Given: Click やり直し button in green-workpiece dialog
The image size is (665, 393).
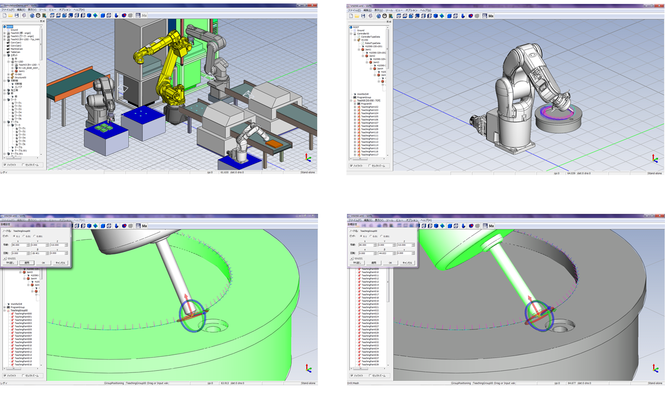Looking at the screenshot, I should point(10,263).
